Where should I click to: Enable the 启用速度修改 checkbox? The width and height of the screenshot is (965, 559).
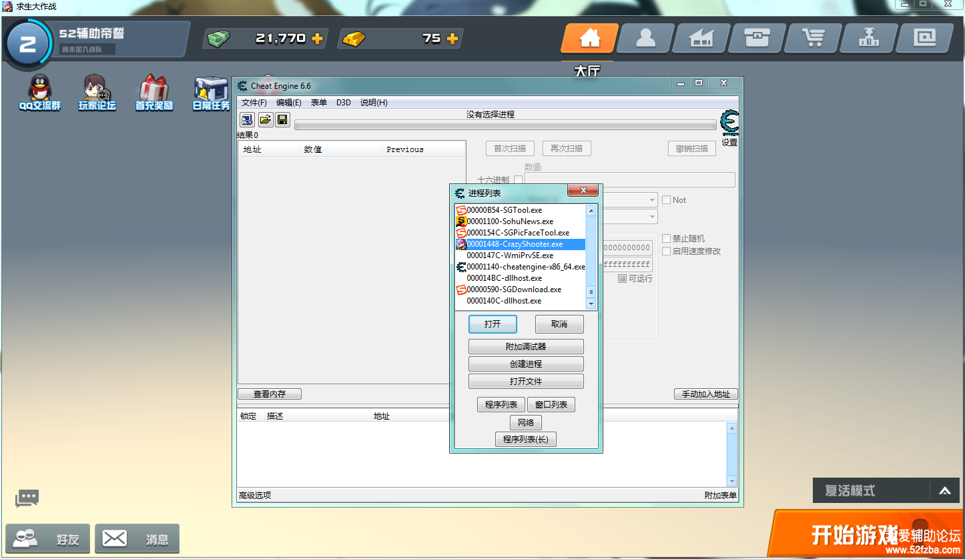pos(666,251)
